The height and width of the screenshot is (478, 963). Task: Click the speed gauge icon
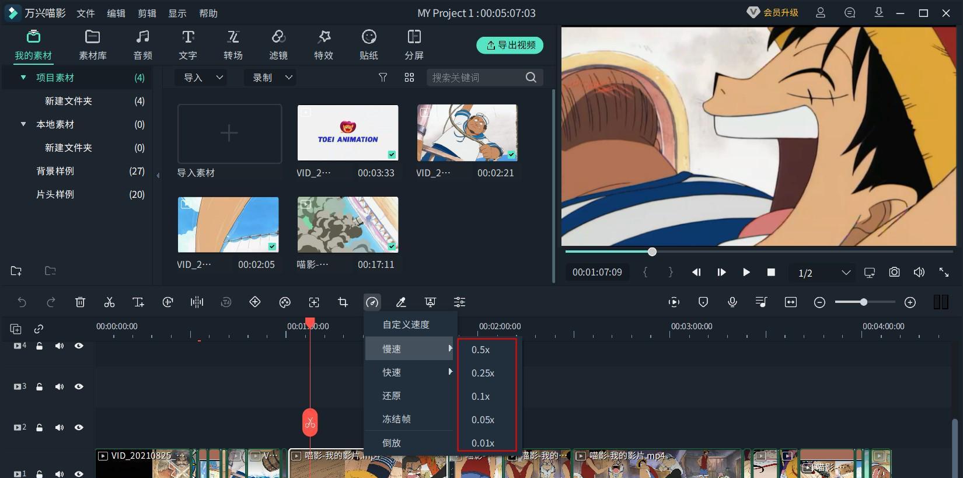point(372,302)
